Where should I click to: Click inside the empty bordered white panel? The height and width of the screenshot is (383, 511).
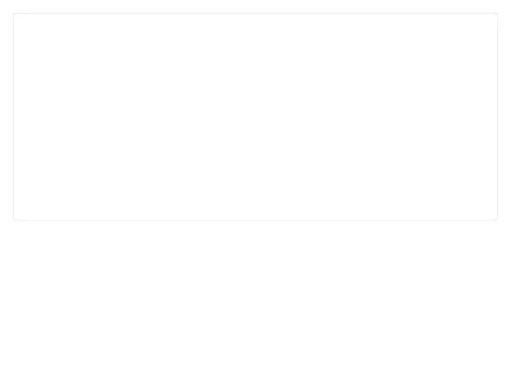click(255, 117)
